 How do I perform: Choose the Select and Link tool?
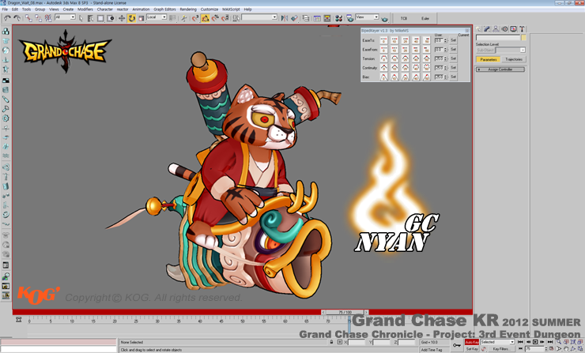coord(28,18)
